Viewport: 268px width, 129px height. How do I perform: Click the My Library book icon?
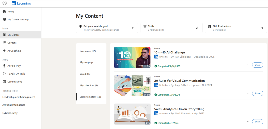(x=4, y=35)
